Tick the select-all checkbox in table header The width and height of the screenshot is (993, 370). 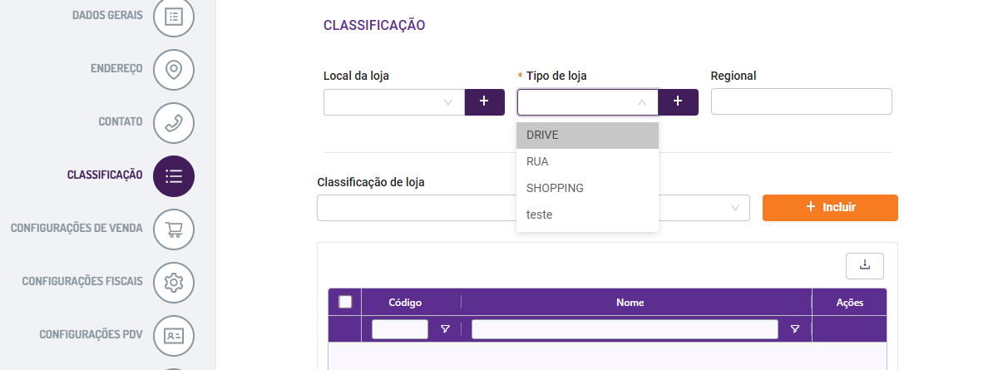345,302
